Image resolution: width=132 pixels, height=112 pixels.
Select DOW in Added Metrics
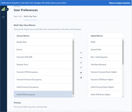click(x=105, y=42)
